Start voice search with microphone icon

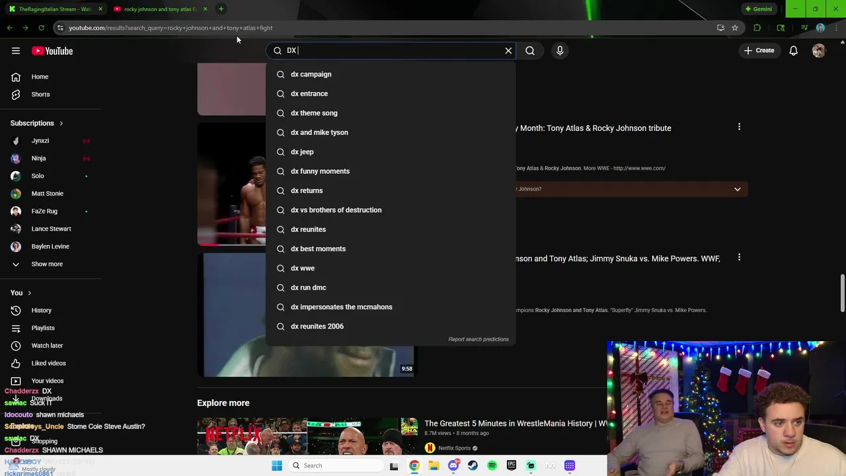pos(560,50)
